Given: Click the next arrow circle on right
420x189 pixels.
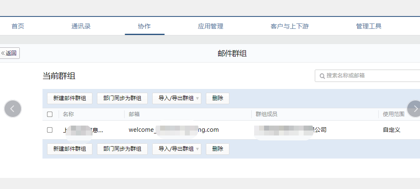Looking at the screenshot, I should pos(414,109).
